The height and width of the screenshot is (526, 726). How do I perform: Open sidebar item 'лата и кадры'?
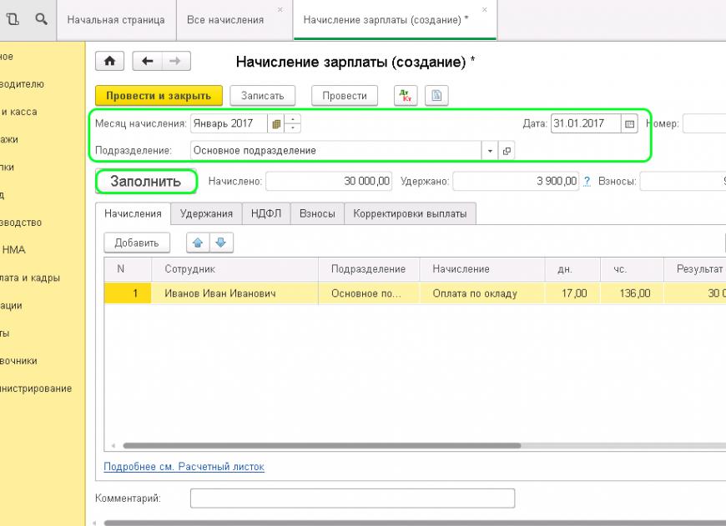tap(30, 278)
